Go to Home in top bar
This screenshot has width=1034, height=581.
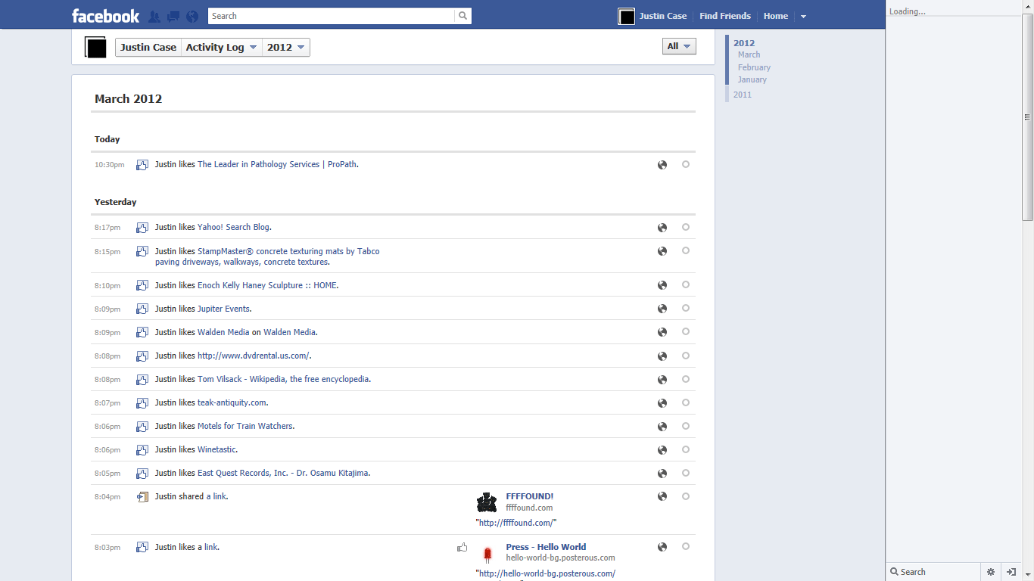[x=776, y=16]
